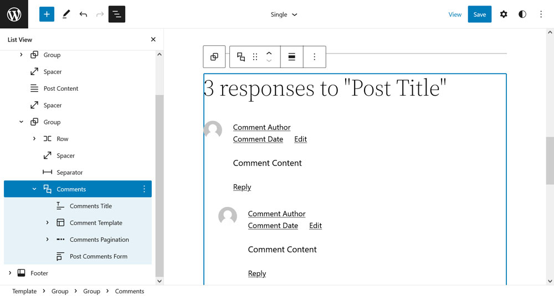Viewport: 554px width, 296px height.
Task: Click the first Comment Author link
Action: 262,127
